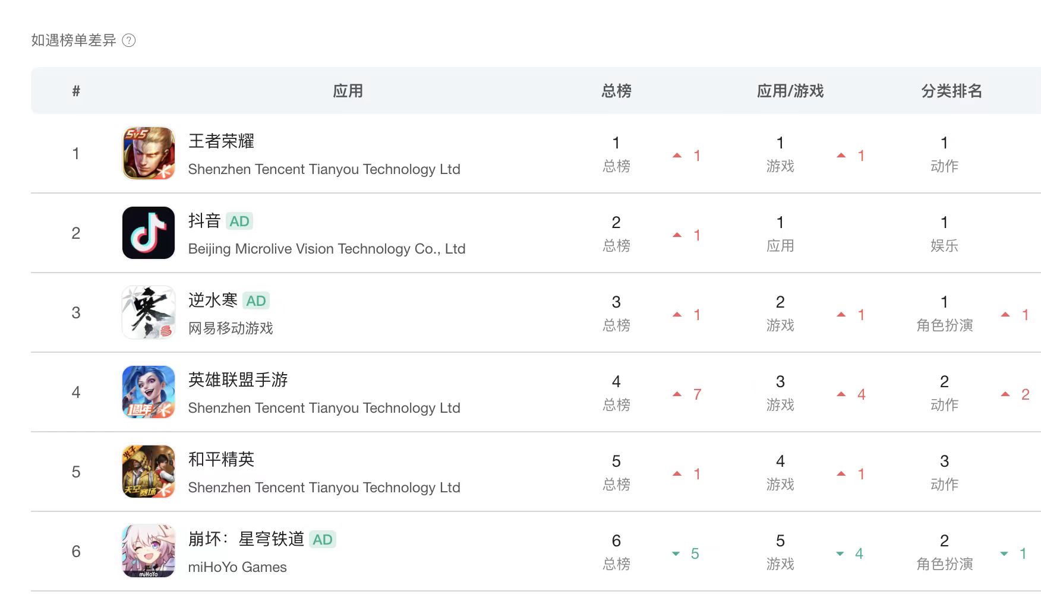Image resolution: width=1041 pixels, height=601 pixels.
Task: Click row number 4 in the table
Action: point(76,392)
